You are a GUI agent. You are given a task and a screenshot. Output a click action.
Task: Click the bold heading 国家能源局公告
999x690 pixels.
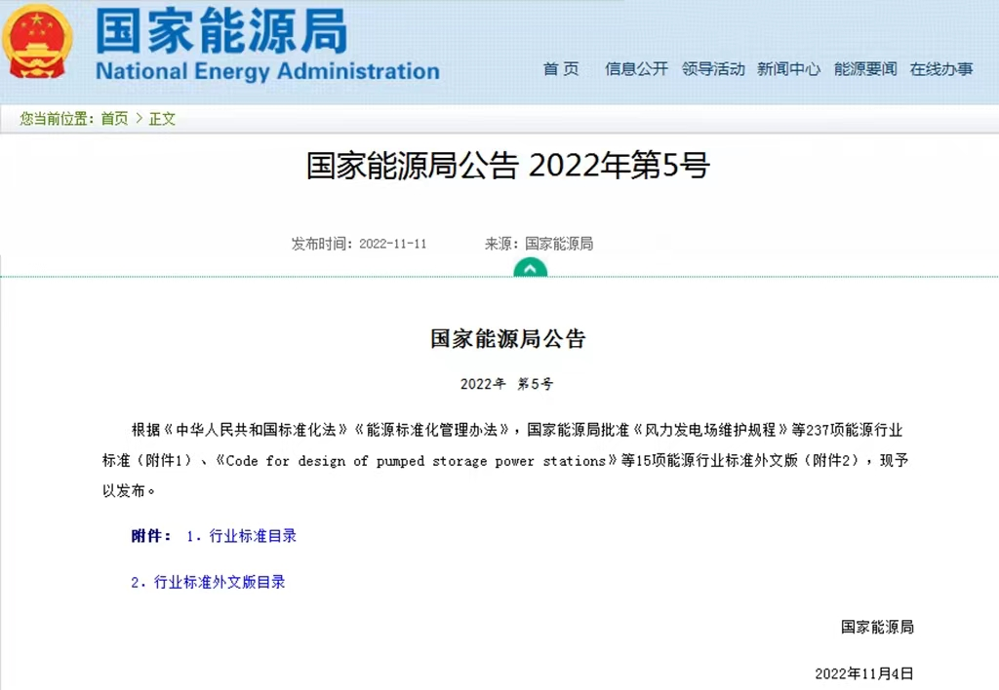tap(507, 338)
